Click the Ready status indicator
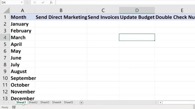 tap(5, 107)
